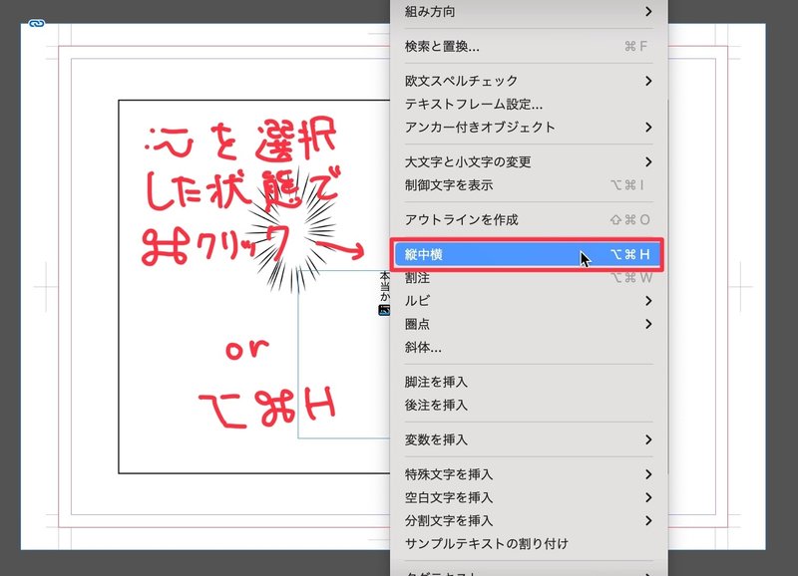Open the 組み方向 submenu
The image size is (798, 576).
pos(529,11)
